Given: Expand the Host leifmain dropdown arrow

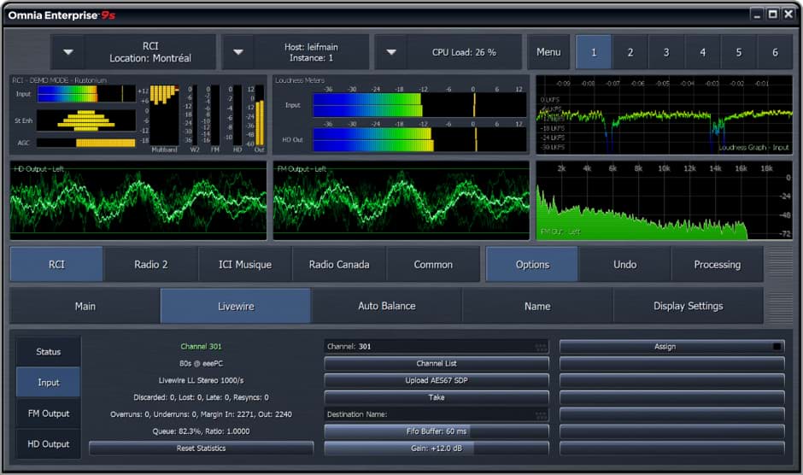Looking at the screenshot, I should point(240,52).
